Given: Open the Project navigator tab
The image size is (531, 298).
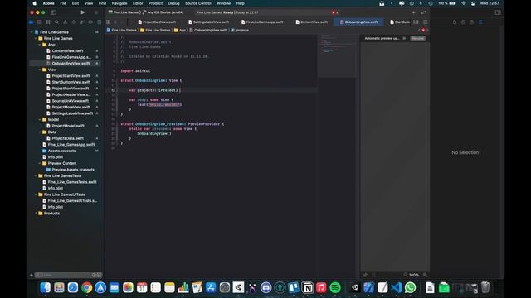Looking at the screenshot, I should coord(32,22).
